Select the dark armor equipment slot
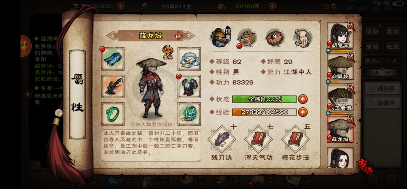407x189 pixels. pyautogui.click(x=189, y=86)
